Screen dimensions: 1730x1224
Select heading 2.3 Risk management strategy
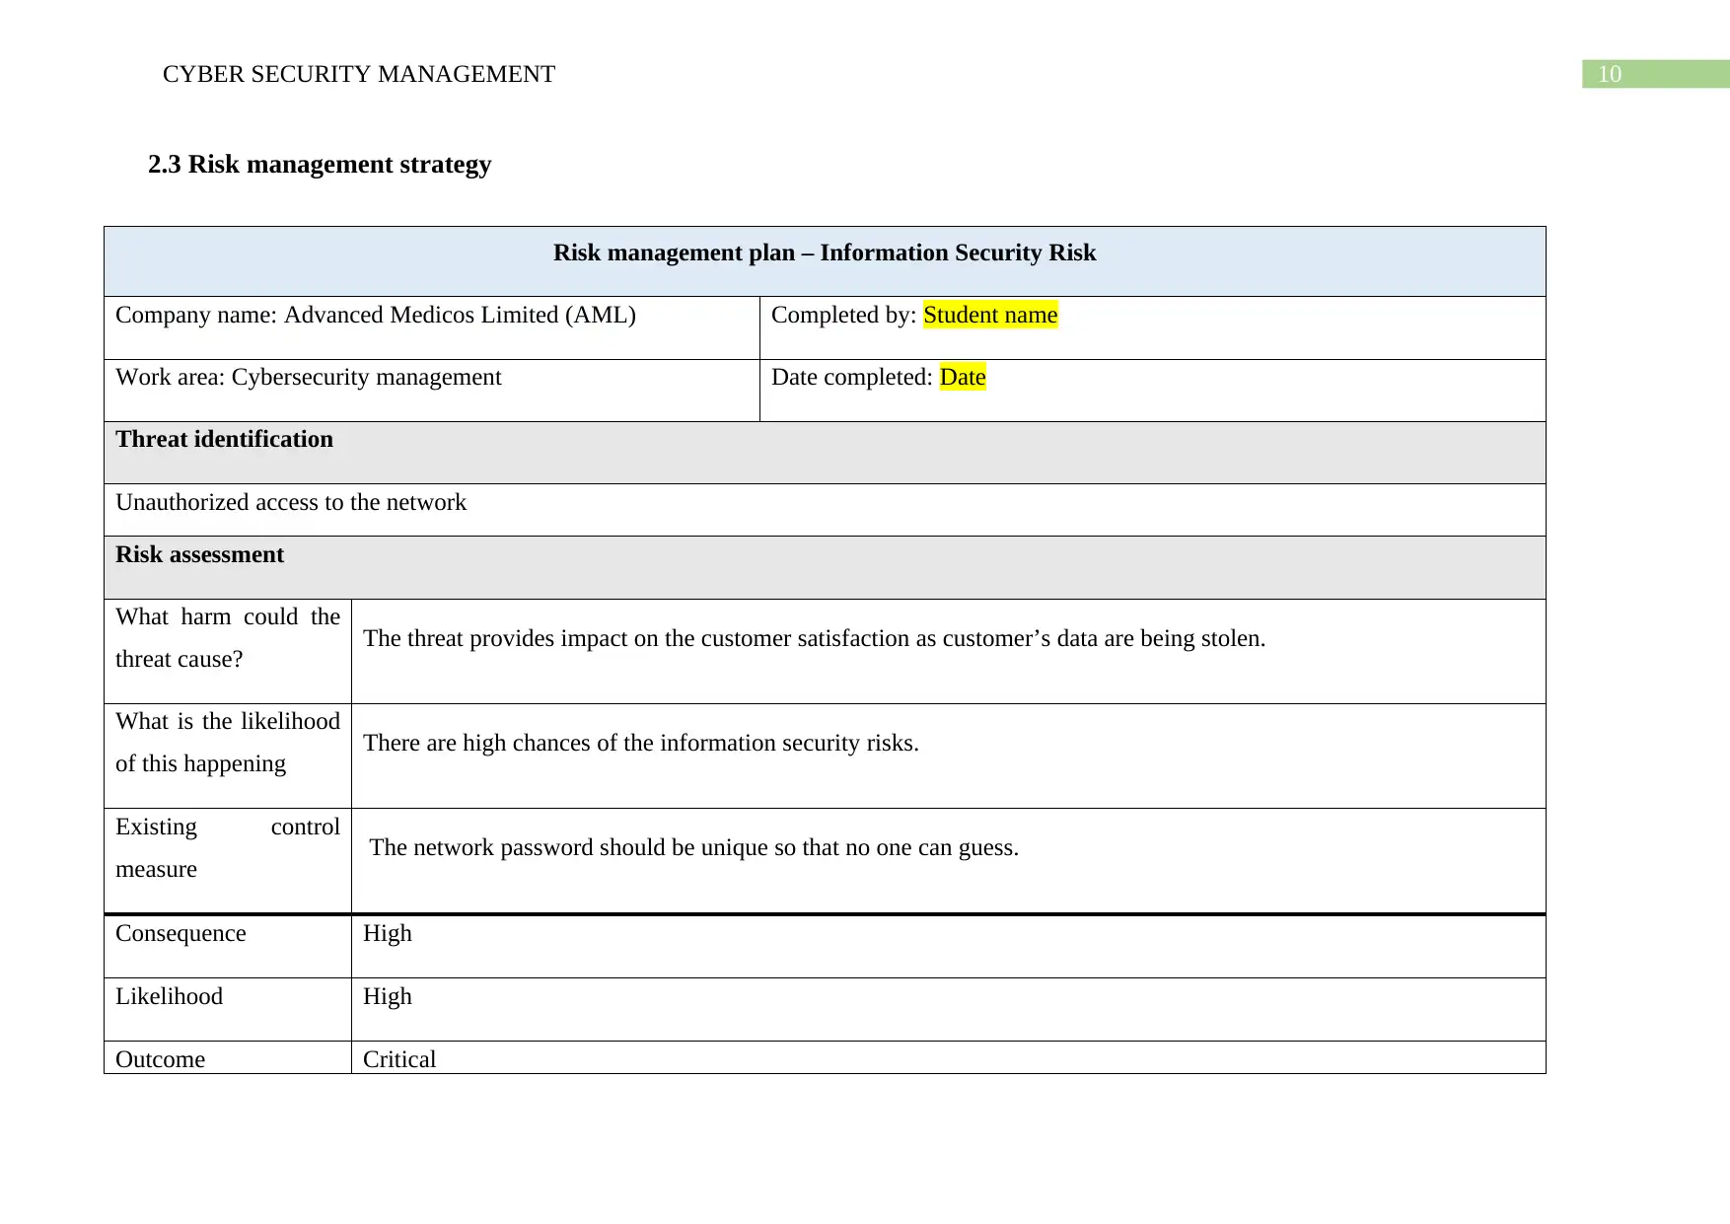(x=320, y=164)
